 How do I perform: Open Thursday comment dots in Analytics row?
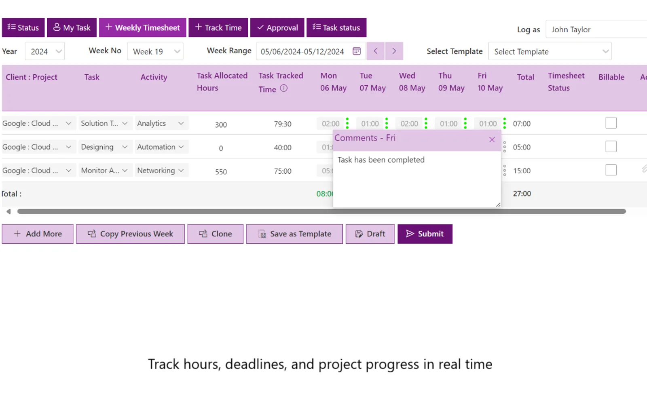pos(465,123)
